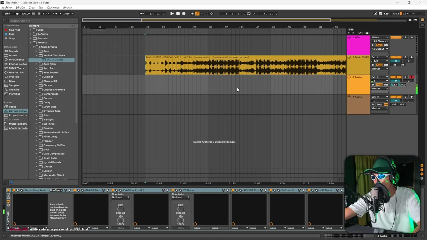
Task: Arm the 3 Audio track for recording
Action: [411, 77]
